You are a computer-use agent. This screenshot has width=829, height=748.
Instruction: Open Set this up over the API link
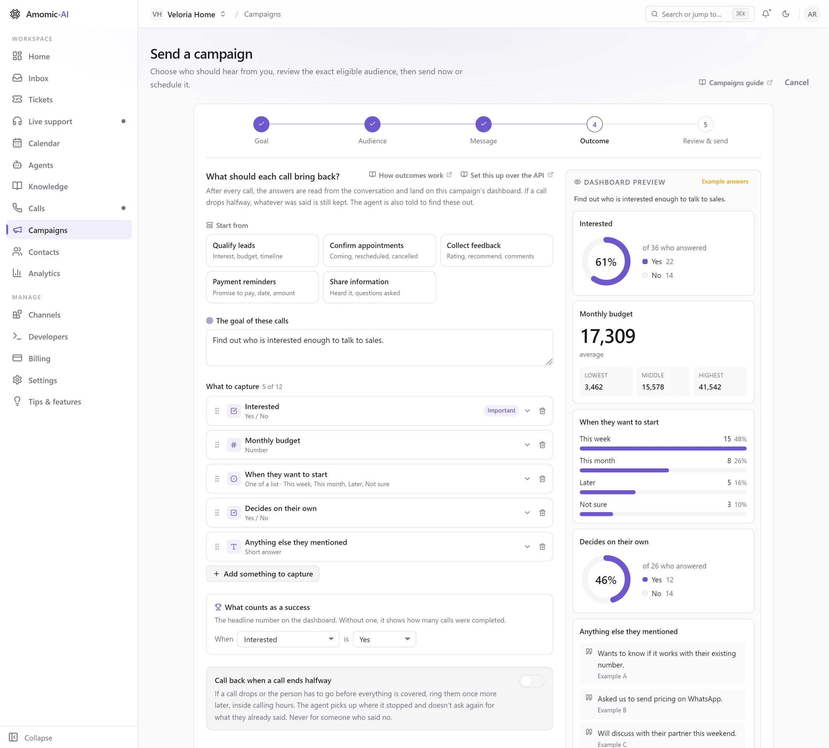click(x=507, y=175)
